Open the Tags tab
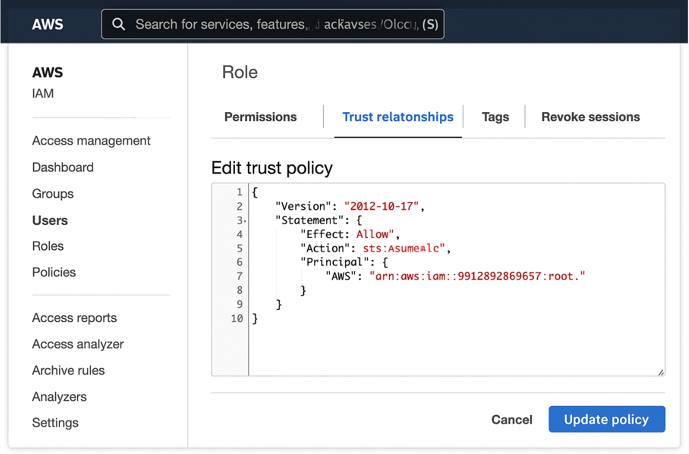This screenshot has height=454, width=689. pos(495,117)
